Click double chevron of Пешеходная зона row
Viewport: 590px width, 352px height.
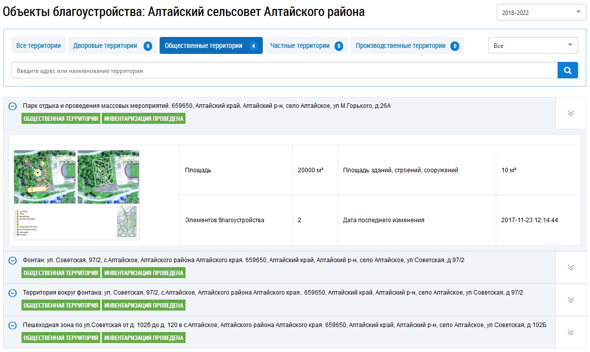click(x=571, y=333)
